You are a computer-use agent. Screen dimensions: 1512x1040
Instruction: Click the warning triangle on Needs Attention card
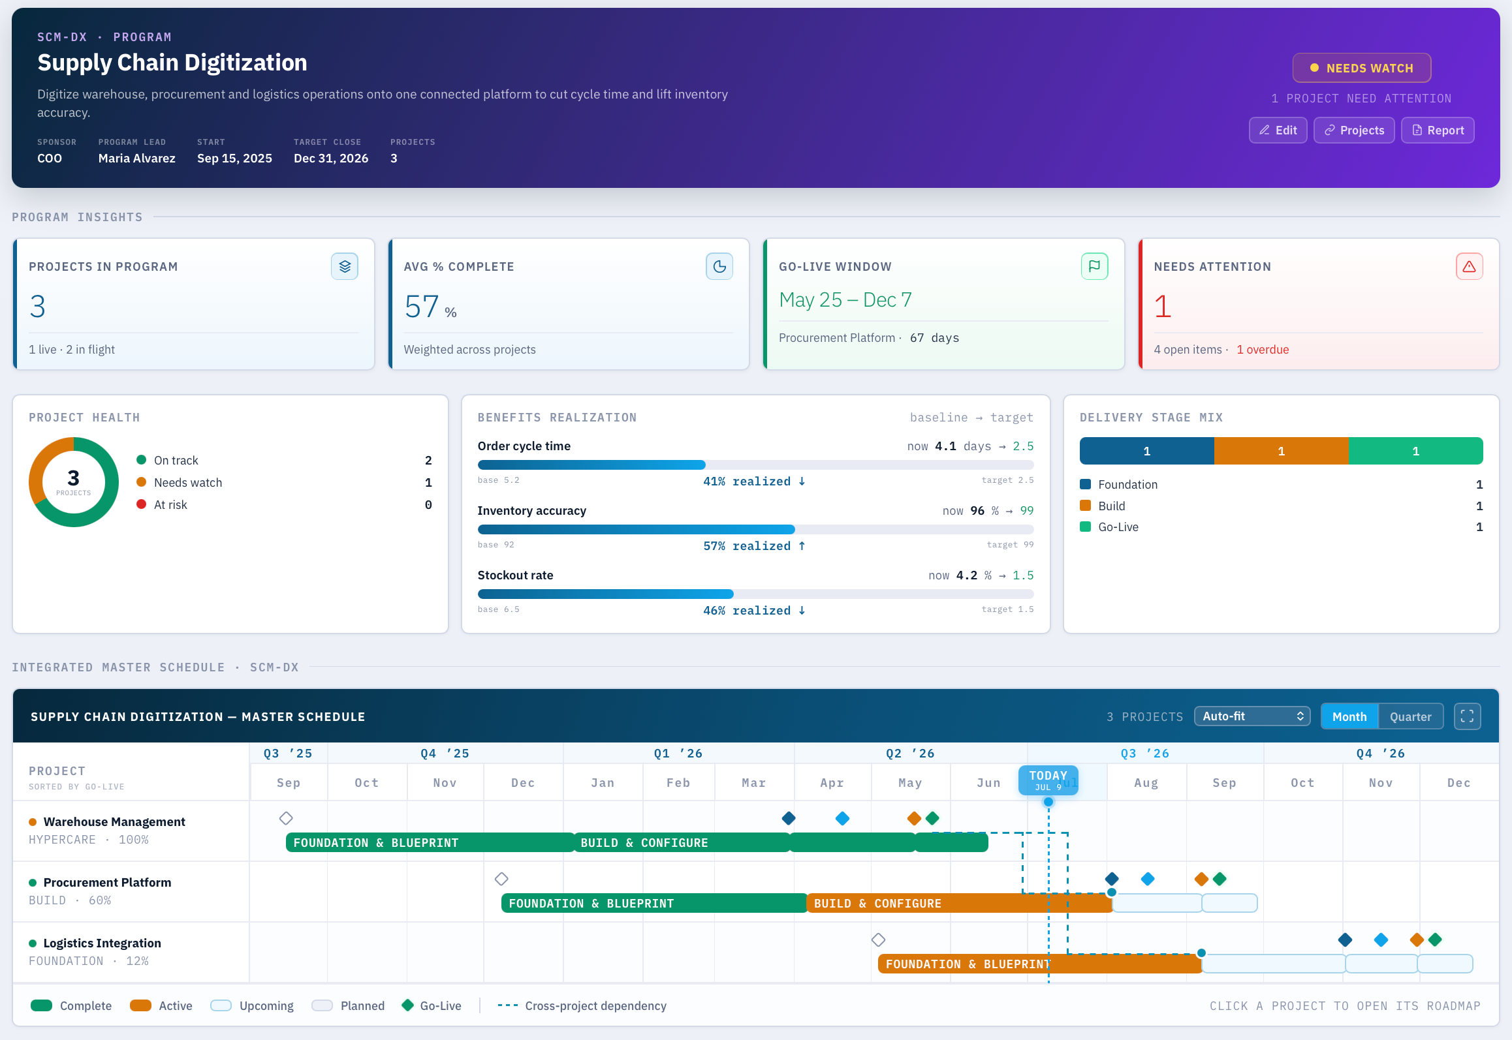(1470, 266)
